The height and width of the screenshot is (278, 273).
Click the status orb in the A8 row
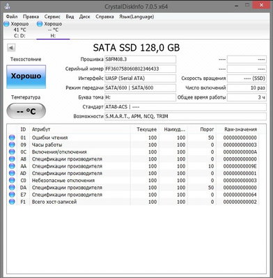coord(12,159)
